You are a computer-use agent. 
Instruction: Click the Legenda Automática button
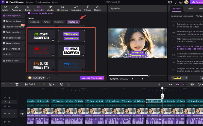[x=92, y=78]
